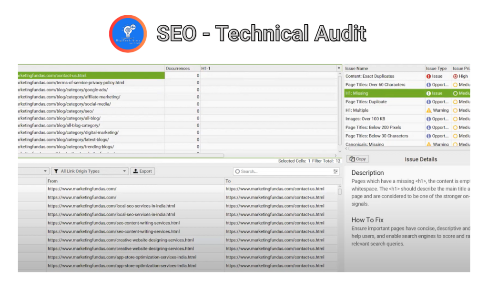This screenshot has height=289, width=488.
Task: Click the red Issue icon for Exact Duplicates
Action: [429, 76]
